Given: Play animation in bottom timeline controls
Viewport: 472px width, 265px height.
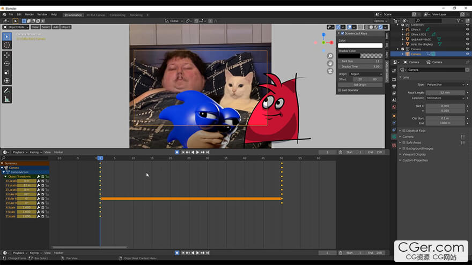Looking at the screenshot, I should (x=197, y=253).
